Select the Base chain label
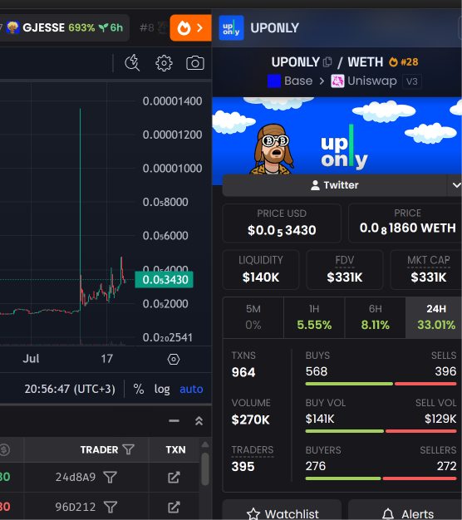This screenshot has height=520, width=462. point(298,81)
